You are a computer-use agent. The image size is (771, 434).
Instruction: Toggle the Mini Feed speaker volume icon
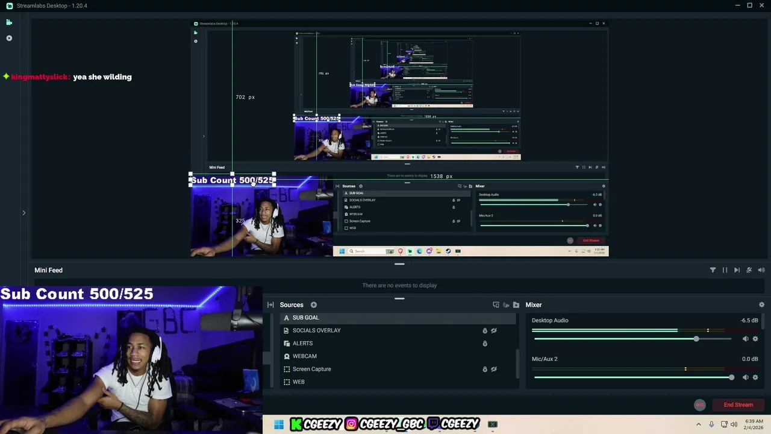tap(761, 270)
